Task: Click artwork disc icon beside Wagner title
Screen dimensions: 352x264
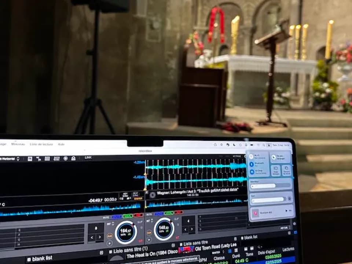Action: [153, 195]
